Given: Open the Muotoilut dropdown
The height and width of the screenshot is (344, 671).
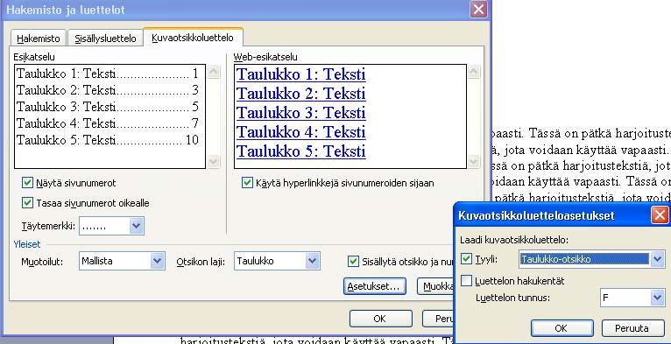Looking at the screenshot, I should pos(157,261).
